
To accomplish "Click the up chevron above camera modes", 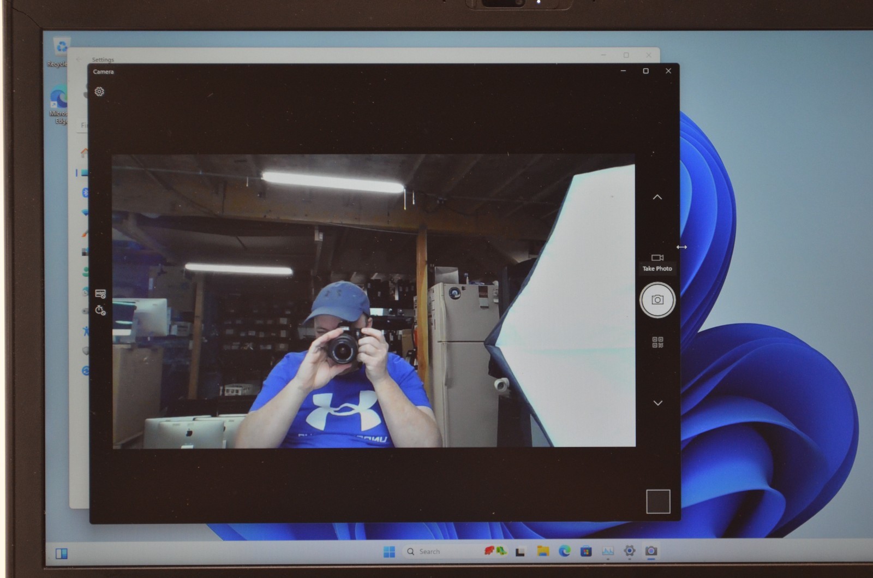I will (x=657, y=197).
